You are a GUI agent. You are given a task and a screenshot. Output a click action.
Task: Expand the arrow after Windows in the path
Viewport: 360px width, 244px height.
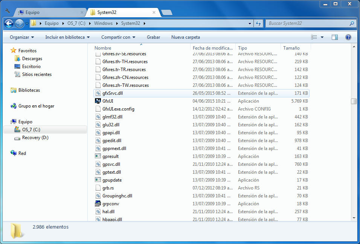(x=117, y=23)
